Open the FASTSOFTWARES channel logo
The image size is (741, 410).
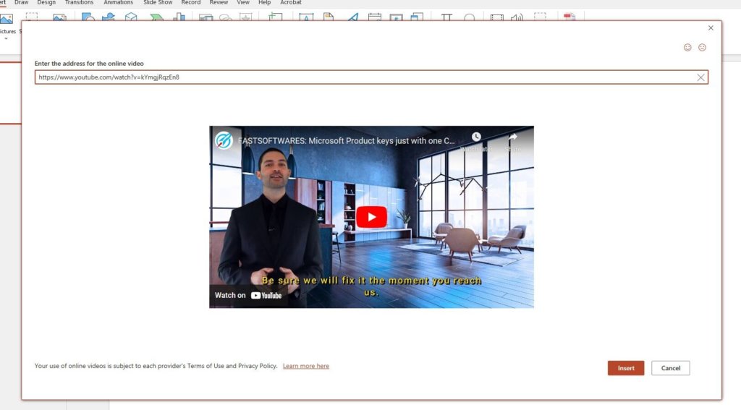224,140
